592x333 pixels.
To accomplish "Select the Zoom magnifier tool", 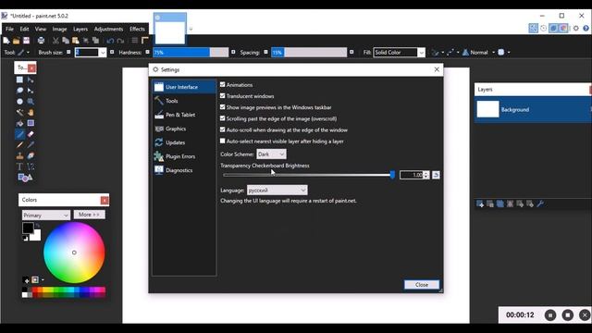I will 31,102.
